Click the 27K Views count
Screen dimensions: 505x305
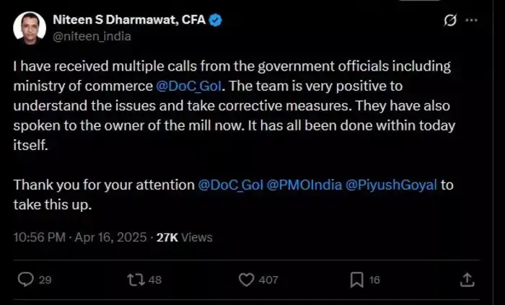click(184, 237)
